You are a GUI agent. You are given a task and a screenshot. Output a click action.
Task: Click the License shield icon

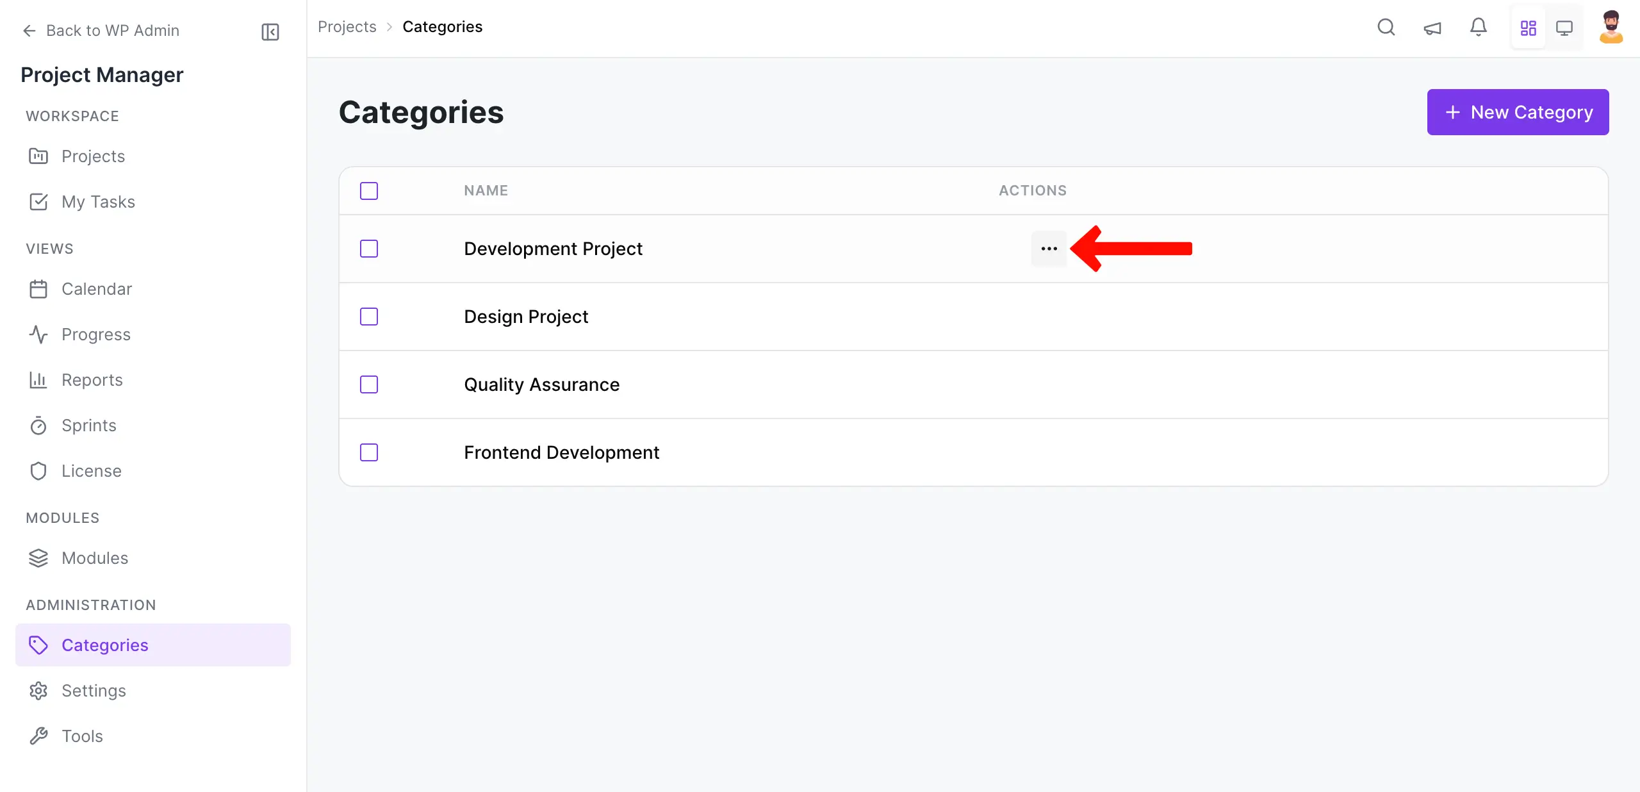coord(38,471)
